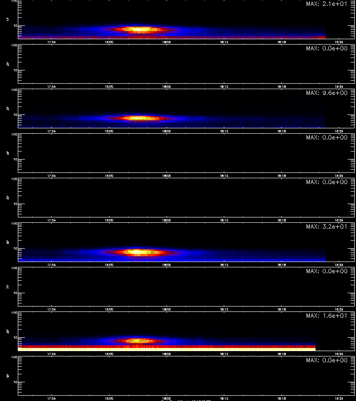
Task: Click the 18:24 time label under panel 2F
Action: tap(339, 87)
